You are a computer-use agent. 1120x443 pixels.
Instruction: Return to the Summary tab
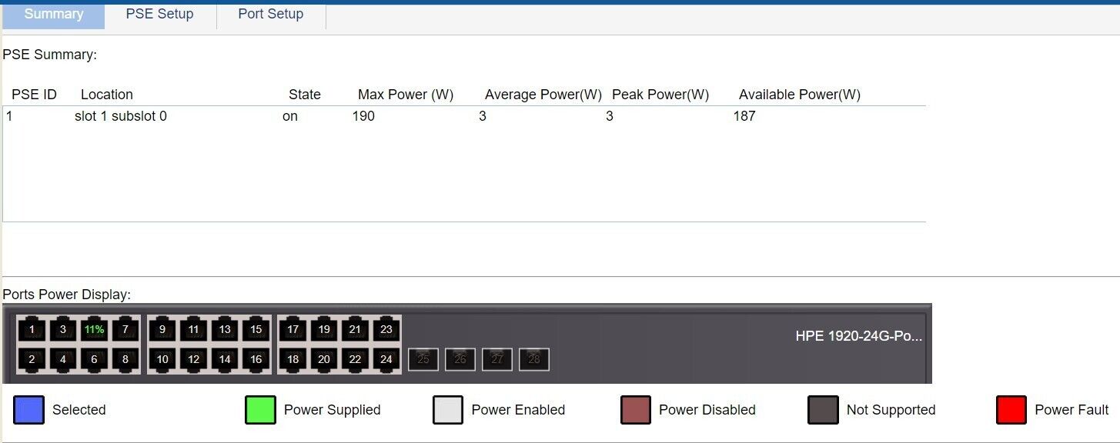pyautogui.click(x=52, y=13)
